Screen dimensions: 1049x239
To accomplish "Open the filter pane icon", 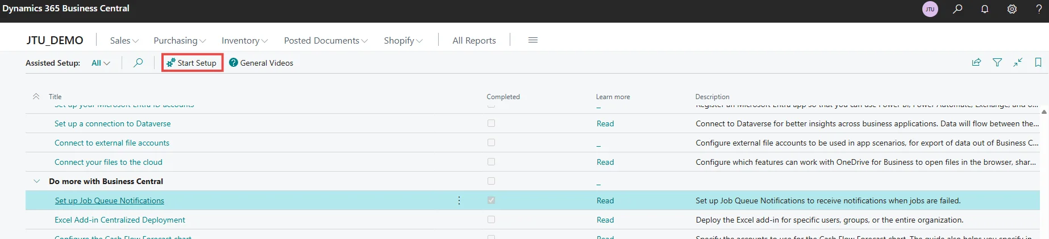I will click(x=997, y=62).
